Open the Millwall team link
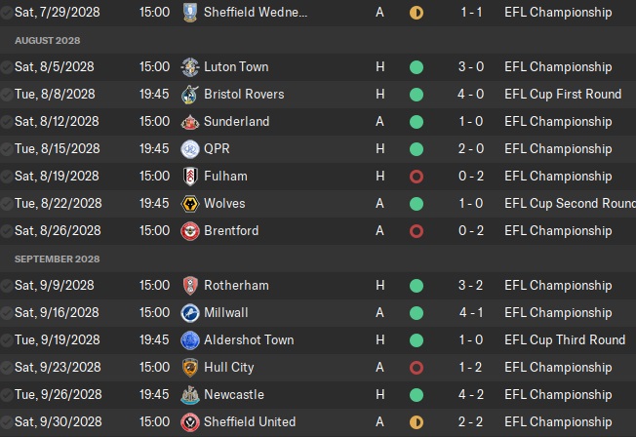The width and height of the screenshot is (636, 437). (x=225, y=313)
